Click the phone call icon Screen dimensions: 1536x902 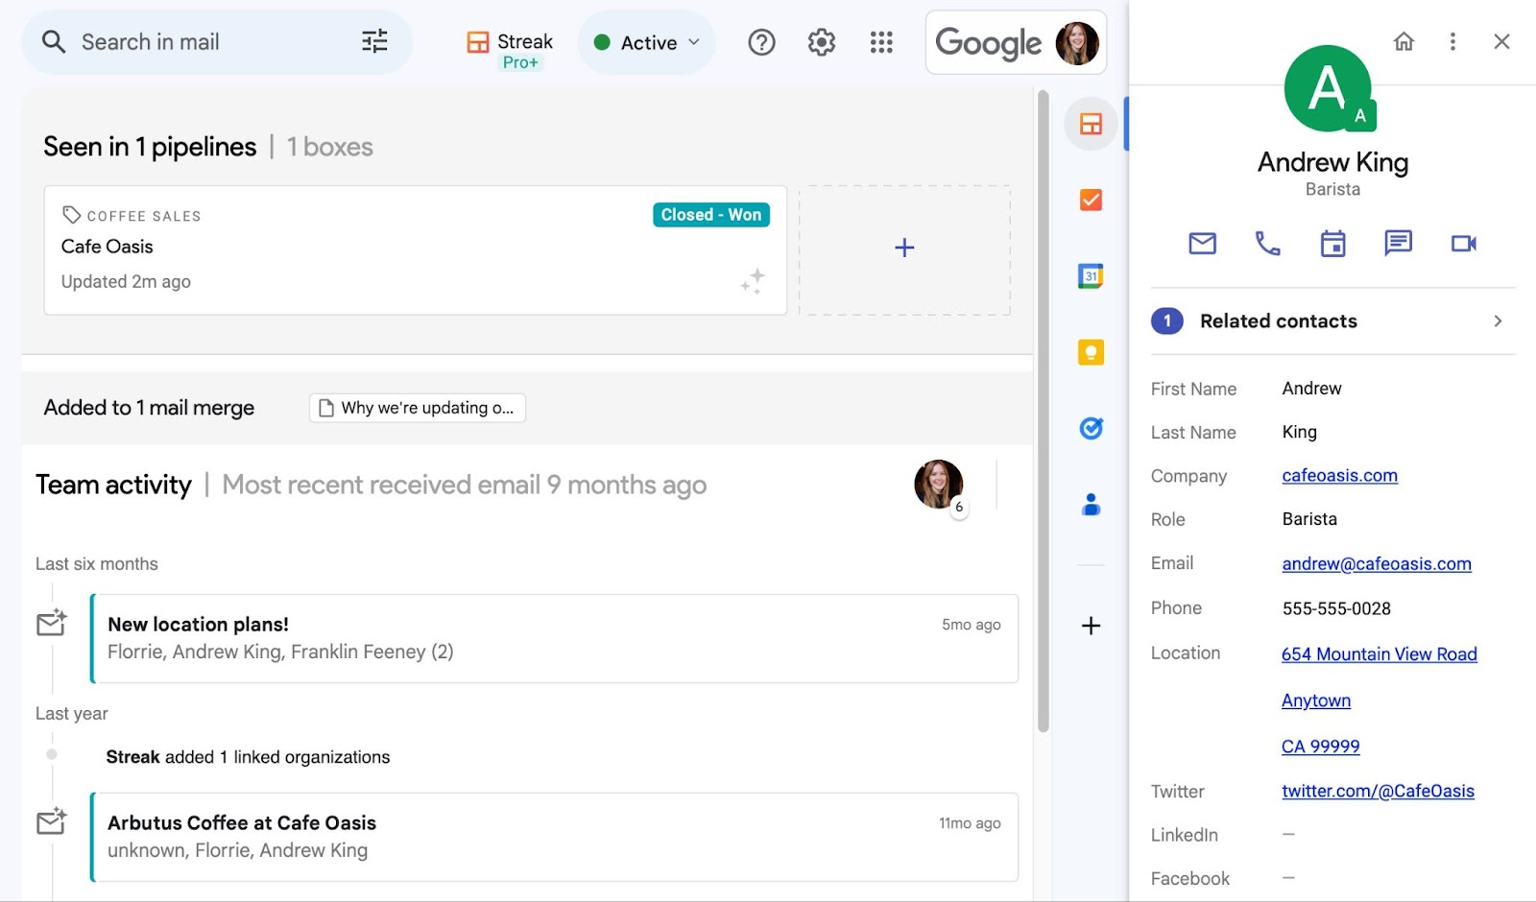click(1267, 244)
